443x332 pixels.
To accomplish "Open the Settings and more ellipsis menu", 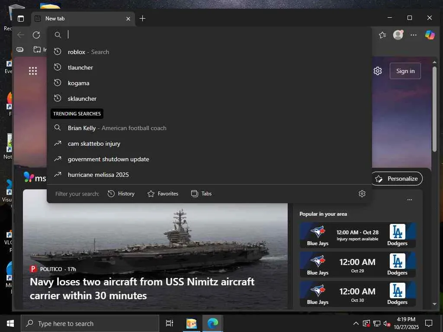I will coord(413,35).
